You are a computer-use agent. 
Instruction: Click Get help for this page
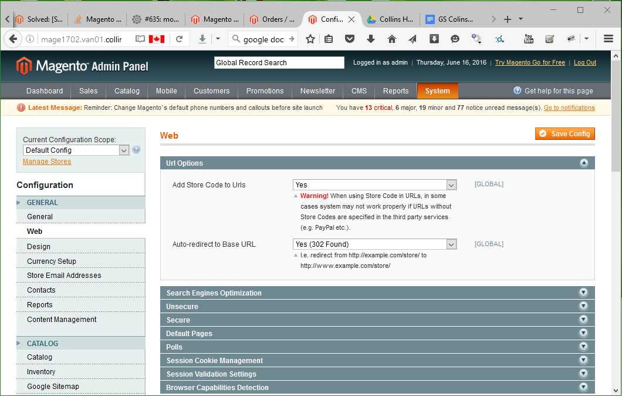pyautogui.click(x=553, y=91)
